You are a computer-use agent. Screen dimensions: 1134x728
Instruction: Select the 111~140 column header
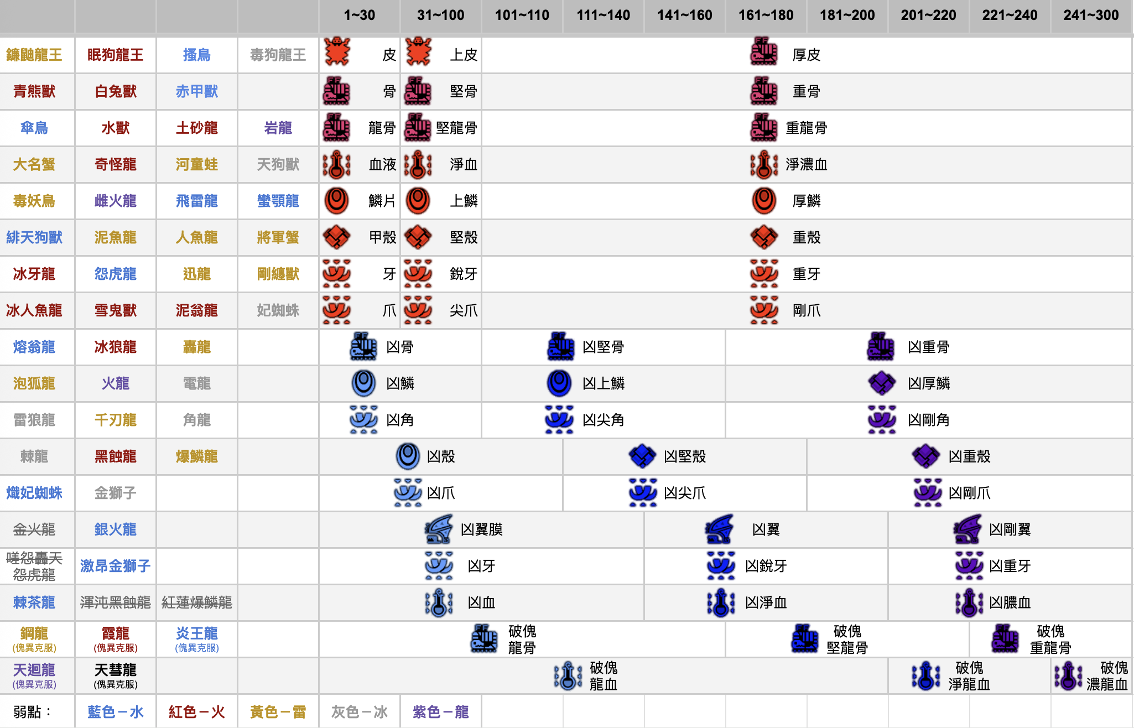point(604,15)
